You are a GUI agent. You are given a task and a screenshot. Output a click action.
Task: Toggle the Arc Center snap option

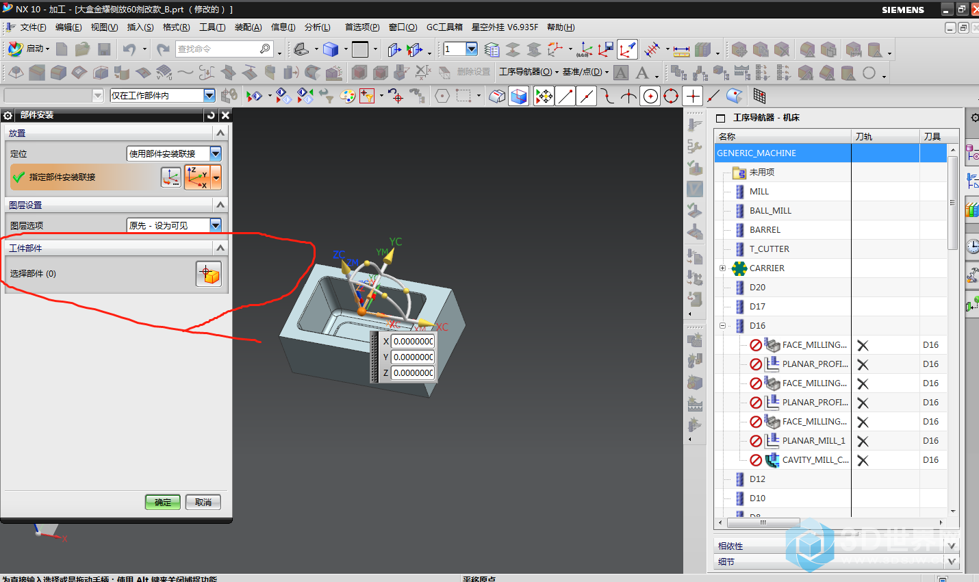650,96
